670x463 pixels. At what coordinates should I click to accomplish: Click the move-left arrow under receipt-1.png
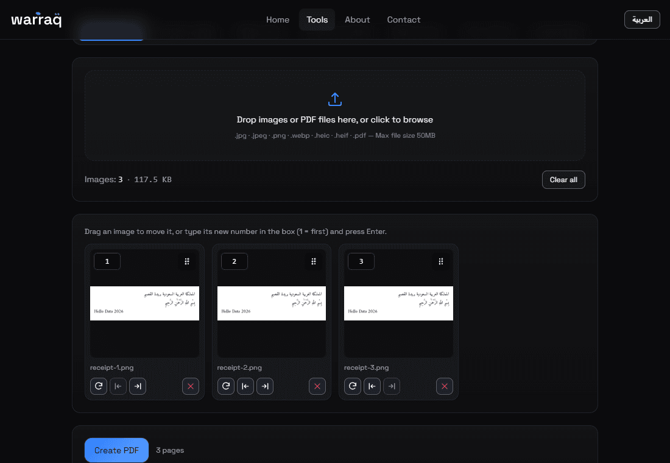click(118, 386)
